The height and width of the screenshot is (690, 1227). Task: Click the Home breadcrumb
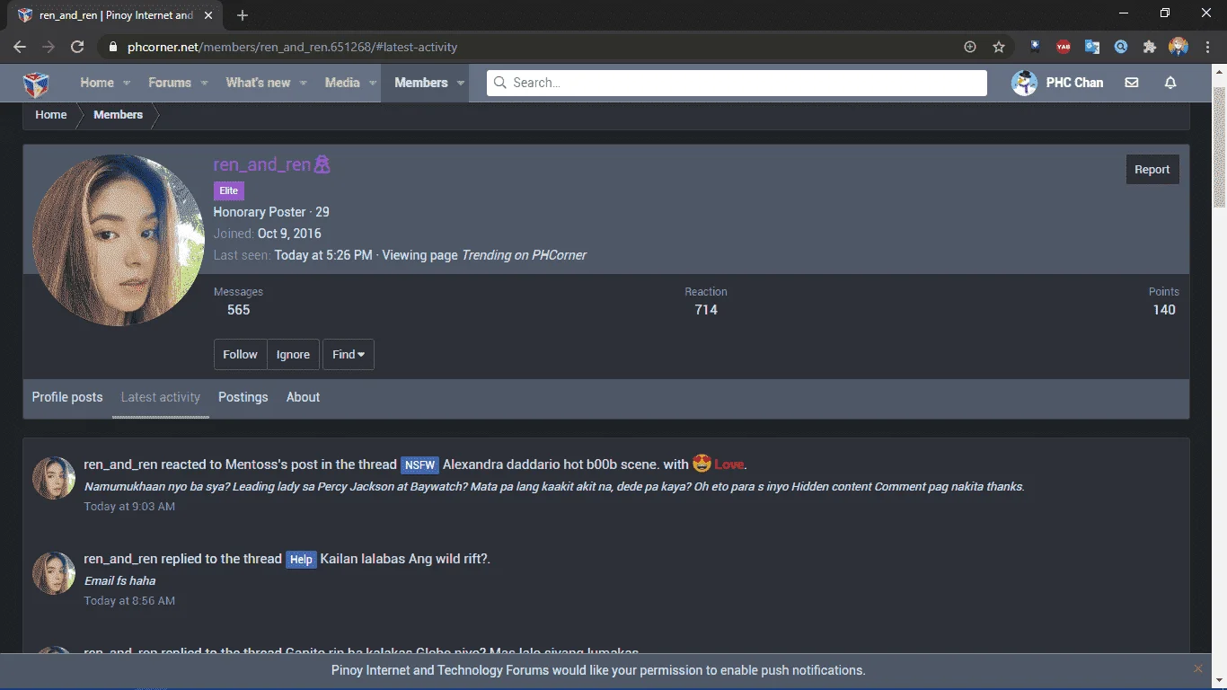(x=51, y=115)
